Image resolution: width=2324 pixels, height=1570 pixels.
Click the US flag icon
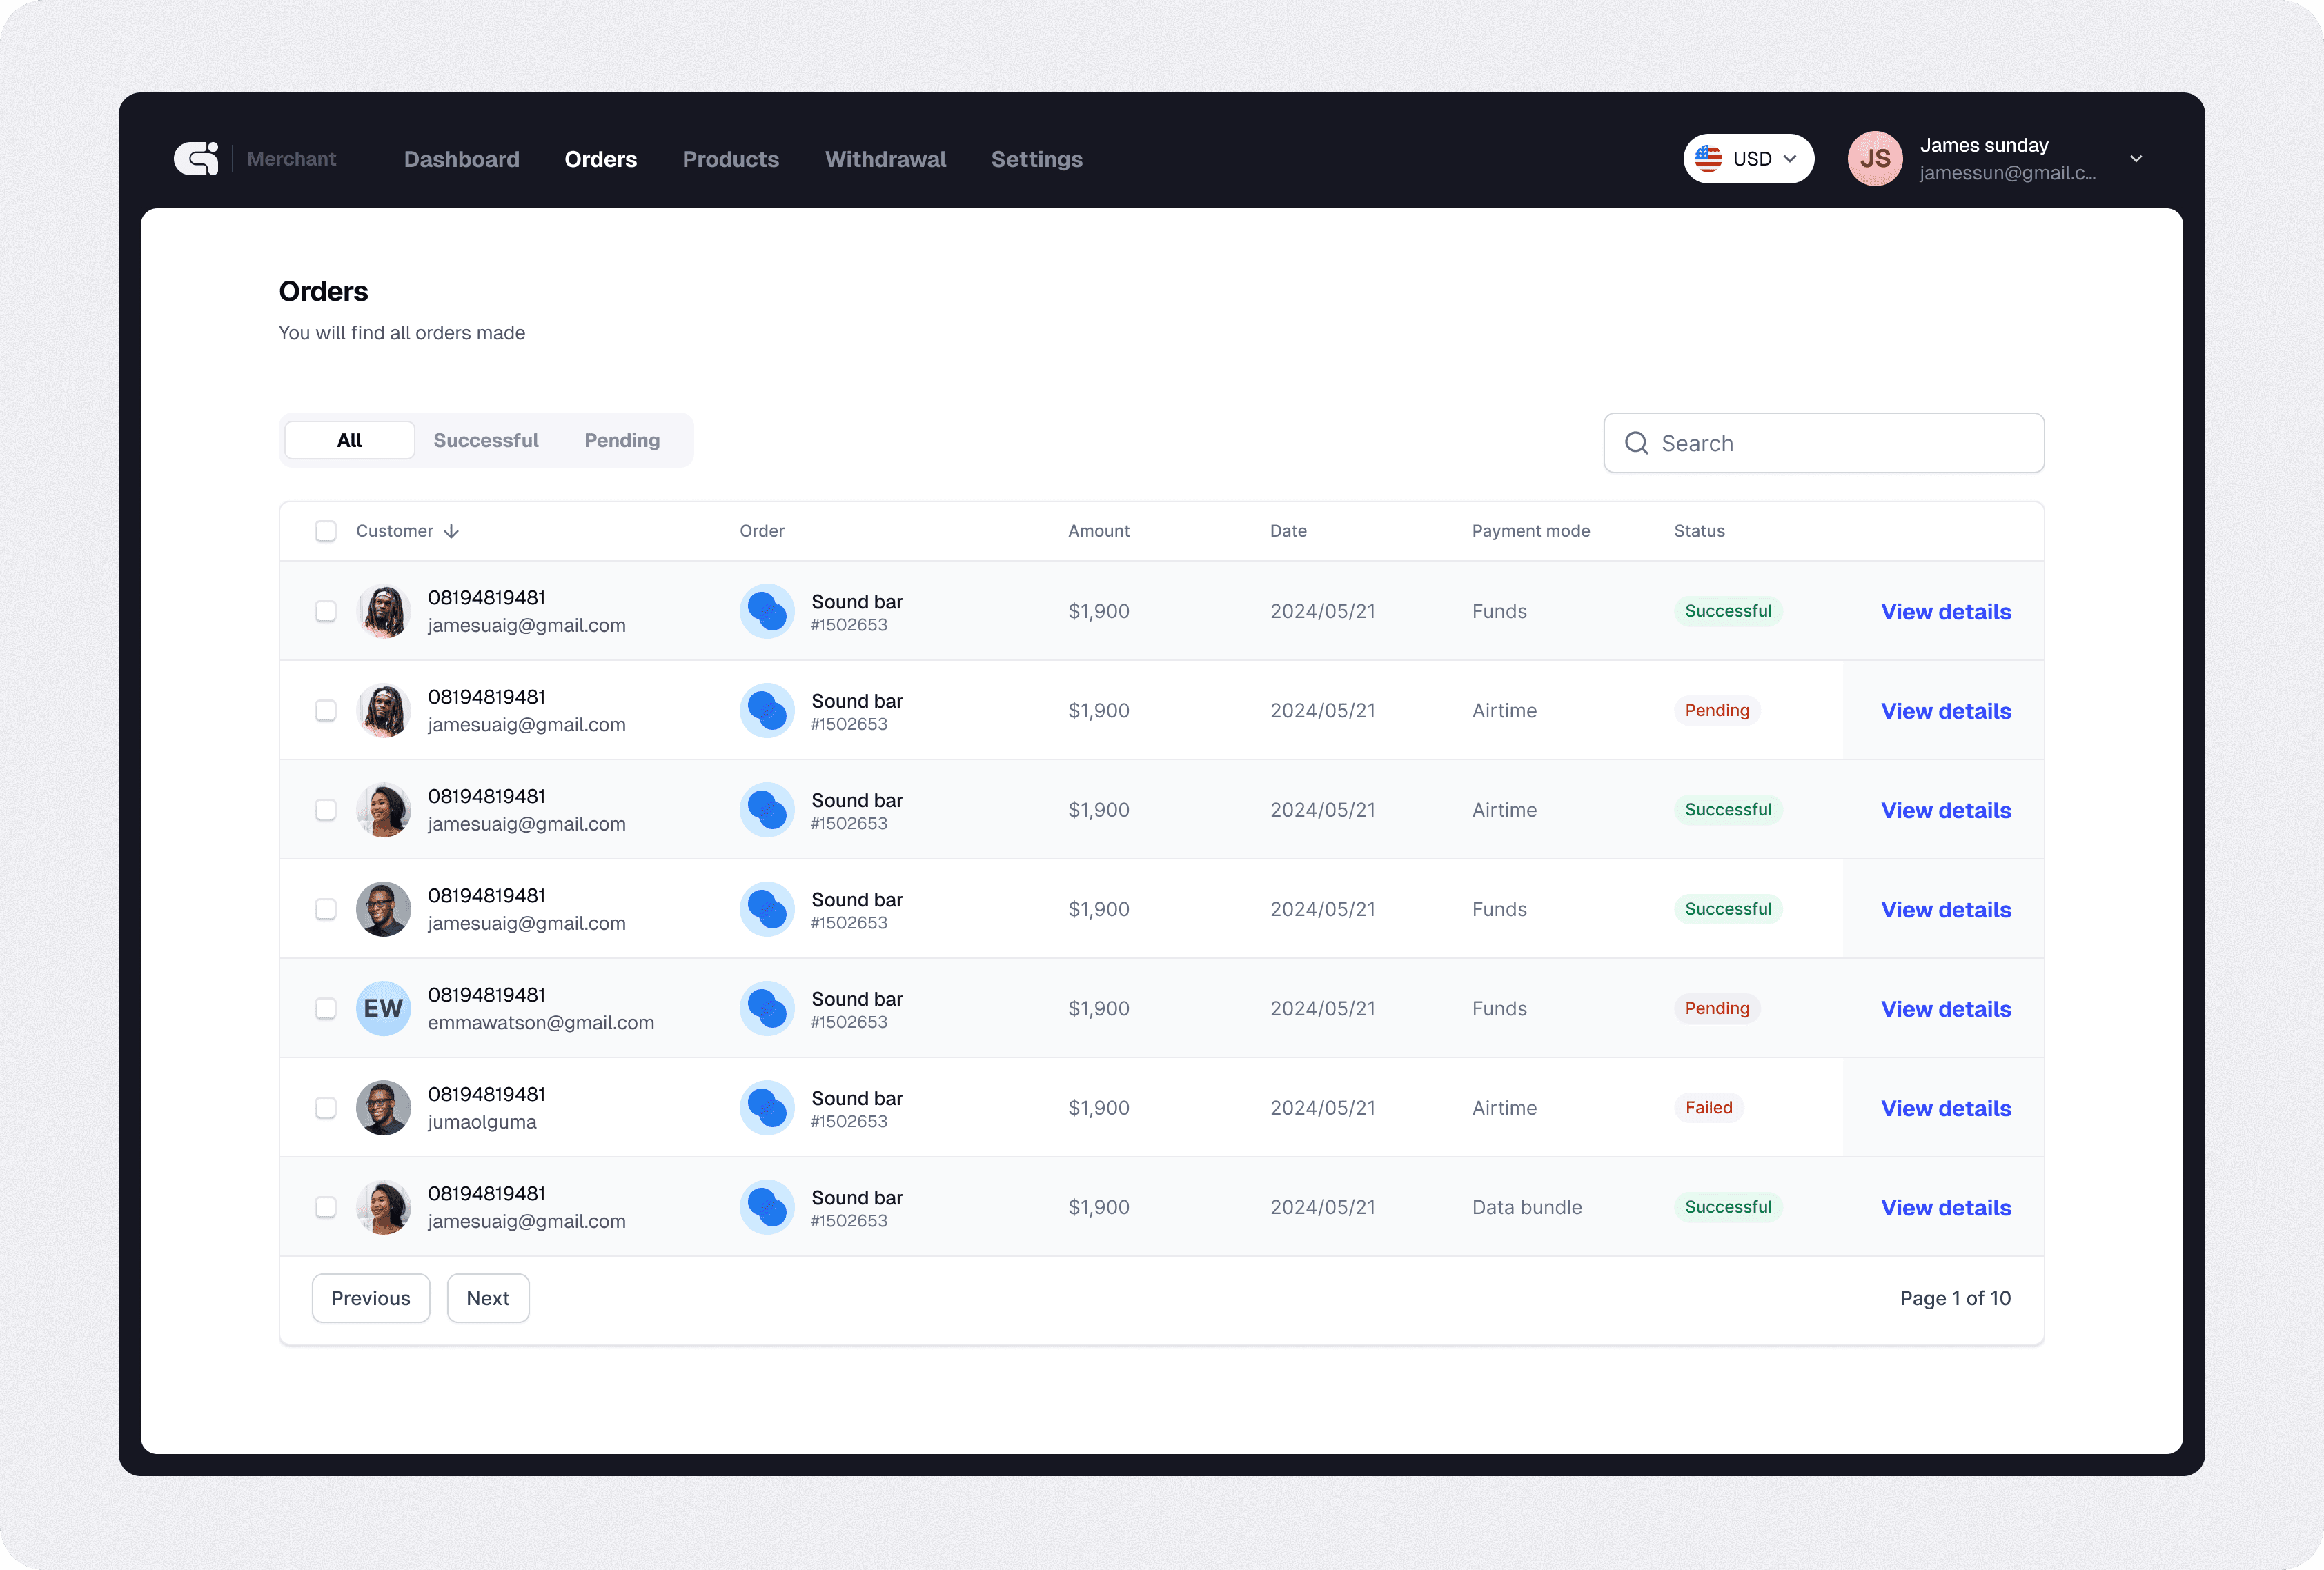click(1709, 159)
